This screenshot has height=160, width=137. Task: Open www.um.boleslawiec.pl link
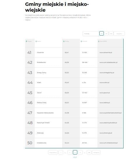click(x=108, y=62)
